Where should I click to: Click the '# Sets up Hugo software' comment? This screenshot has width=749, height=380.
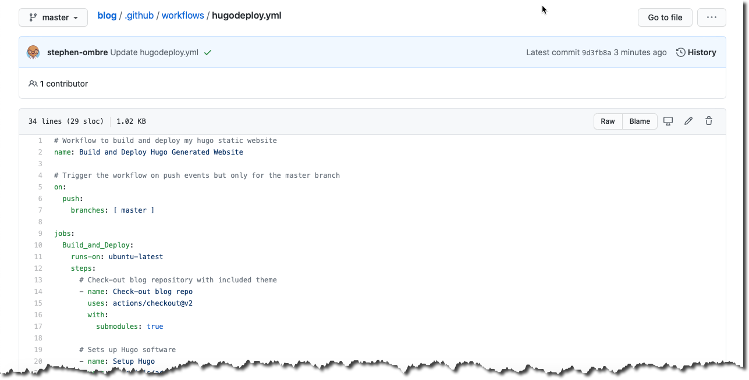coord(127,350)
